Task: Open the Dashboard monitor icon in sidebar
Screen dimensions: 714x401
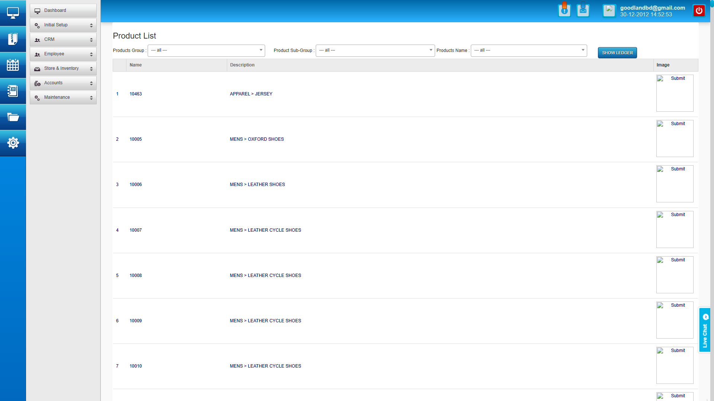Action: point(13,13)
